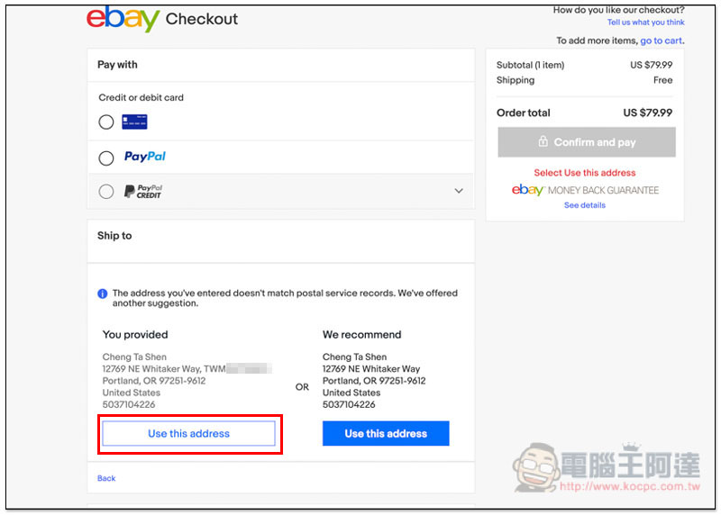Click the lock icon on Confirm and pay
The width and height of the screenshot is (721, 515).
click(x=543, y=141)
